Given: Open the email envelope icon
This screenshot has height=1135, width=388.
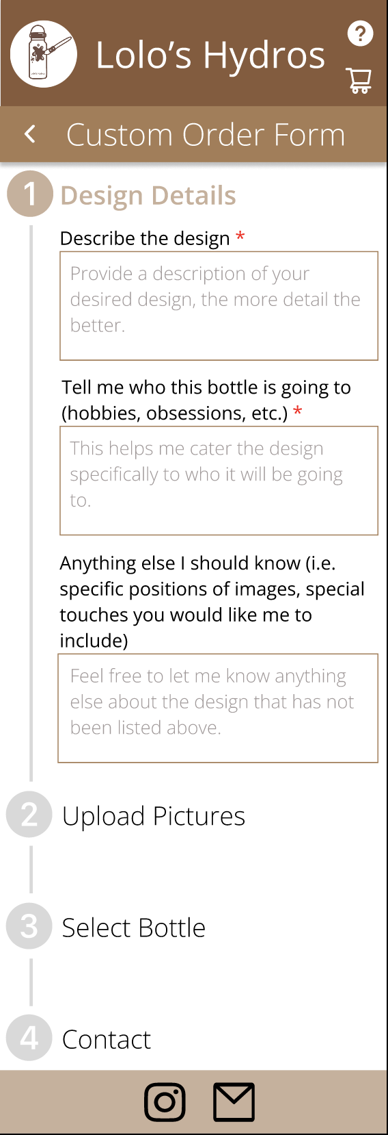Looking at the screenshot, I should [x=234, y=1102].
